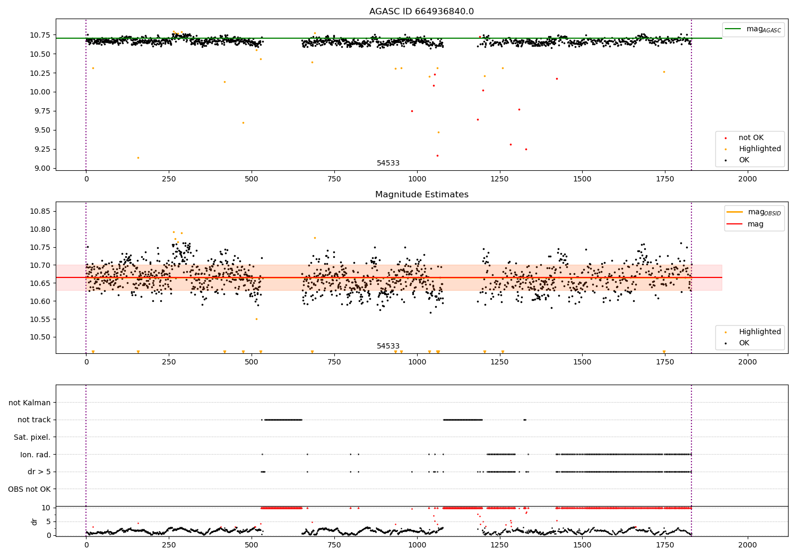Click the 10.80 y-tick in Magnitude Estimates
Image resolution: width=796 pixels, height=557 pixels.
point(40,230)
